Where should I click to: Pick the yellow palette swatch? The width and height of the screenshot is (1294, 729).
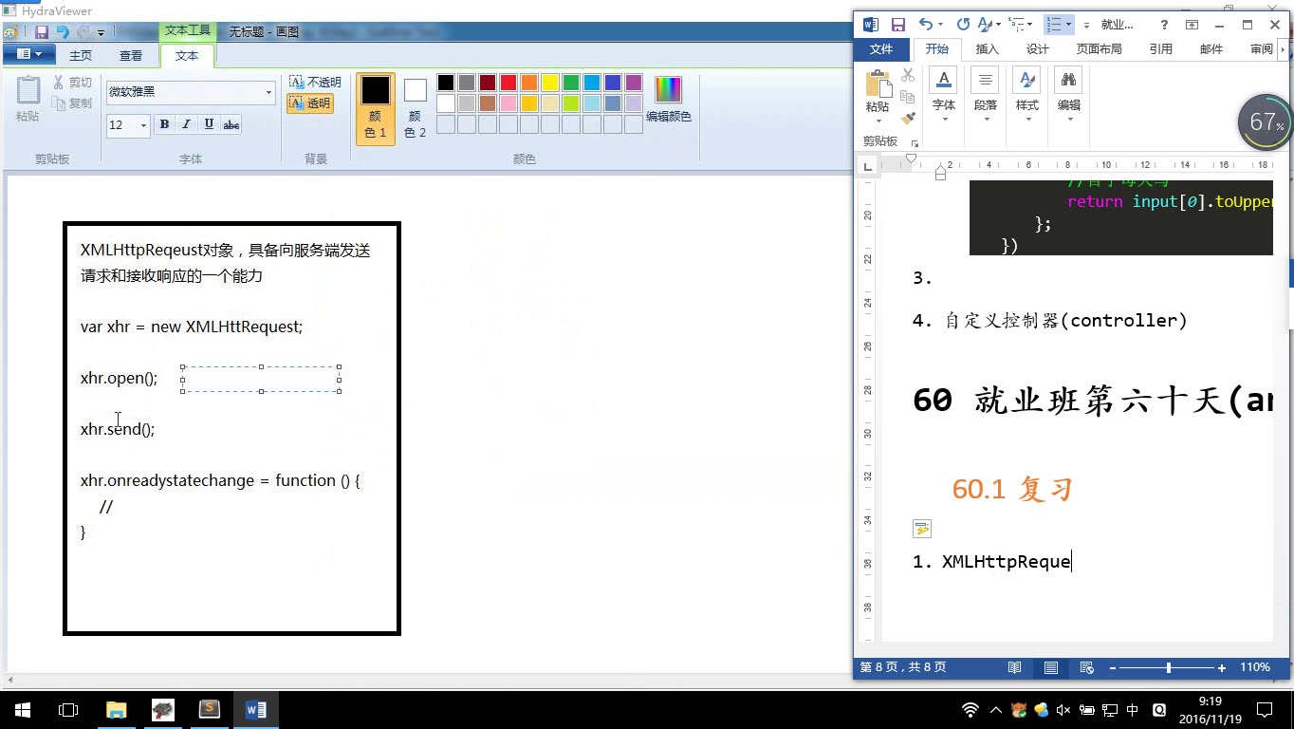(x=550, y=83)
